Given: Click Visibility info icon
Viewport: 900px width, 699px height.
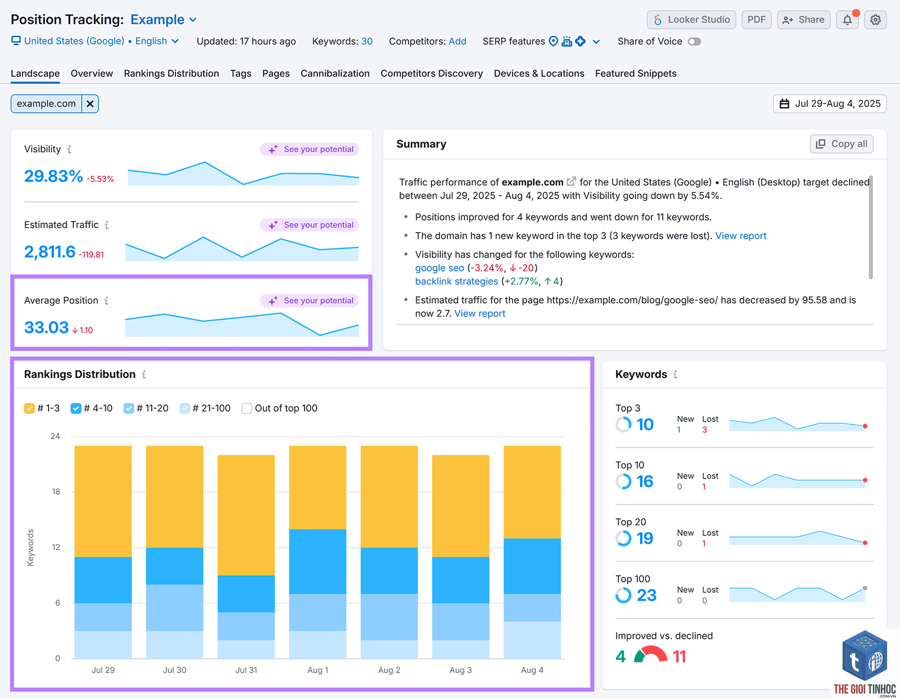Looking at the screenshot, I should (x=69, y=149).
